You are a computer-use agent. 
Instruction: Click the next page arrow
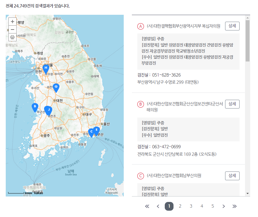point(224,206)
